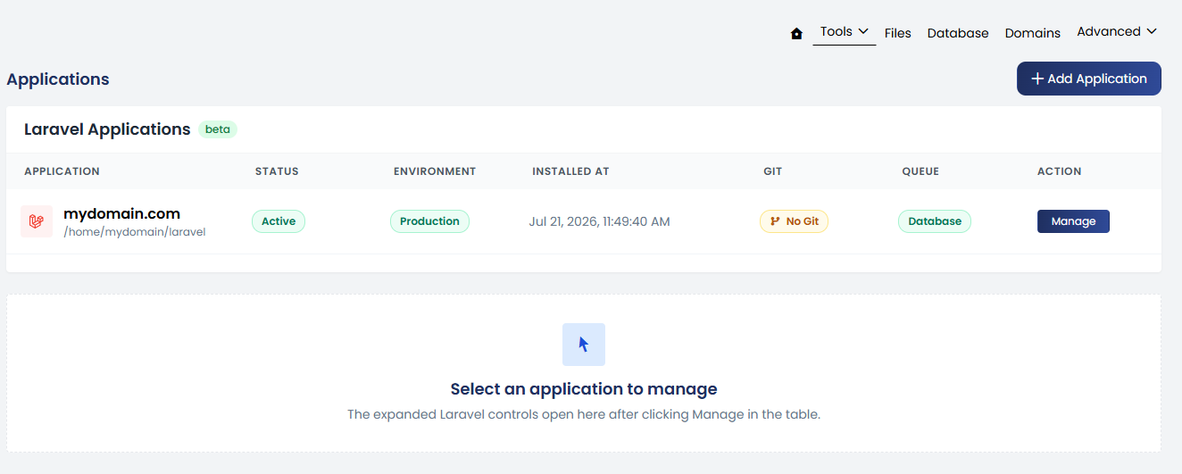The height and width of the screenshot is (474, 1182).
Task: Click the Database queue badge
Action: click(935, 221)
